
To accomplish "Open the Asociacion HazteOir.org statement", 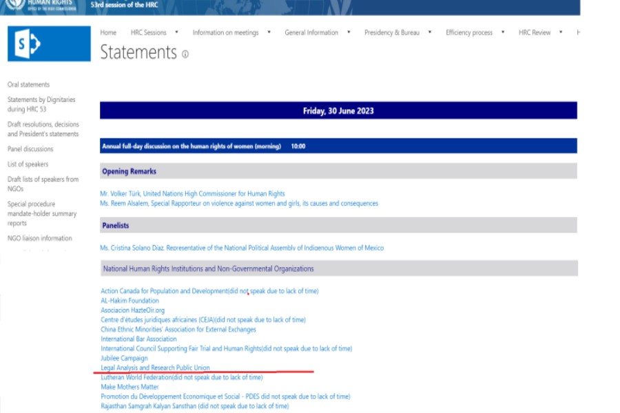I will pyautogui.click(x=132, y=310).
